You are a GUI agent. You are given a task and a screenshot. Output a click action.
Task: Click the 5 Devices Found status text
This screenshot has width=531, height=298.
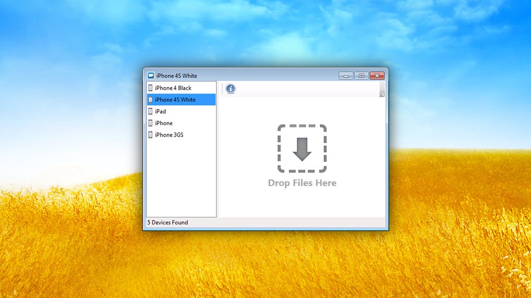click(x=168, y=222)
